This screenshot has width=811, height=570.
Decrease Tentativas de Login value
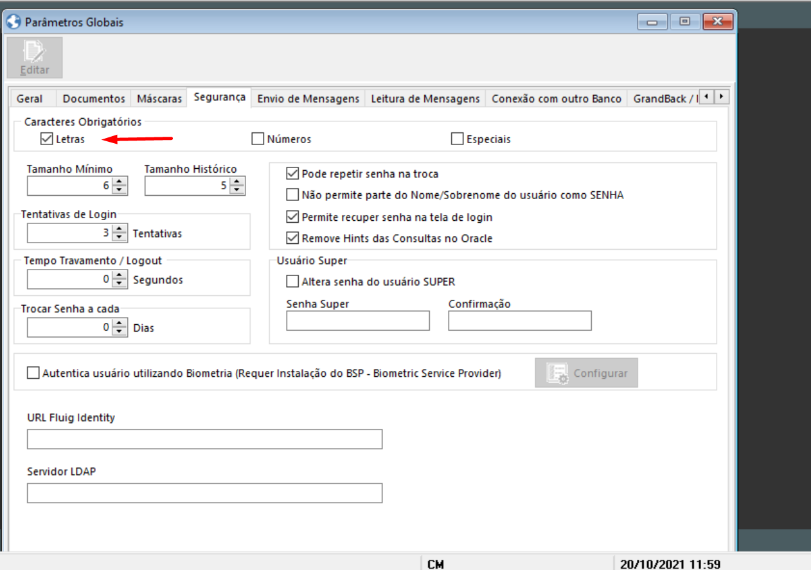click(120, 237)
